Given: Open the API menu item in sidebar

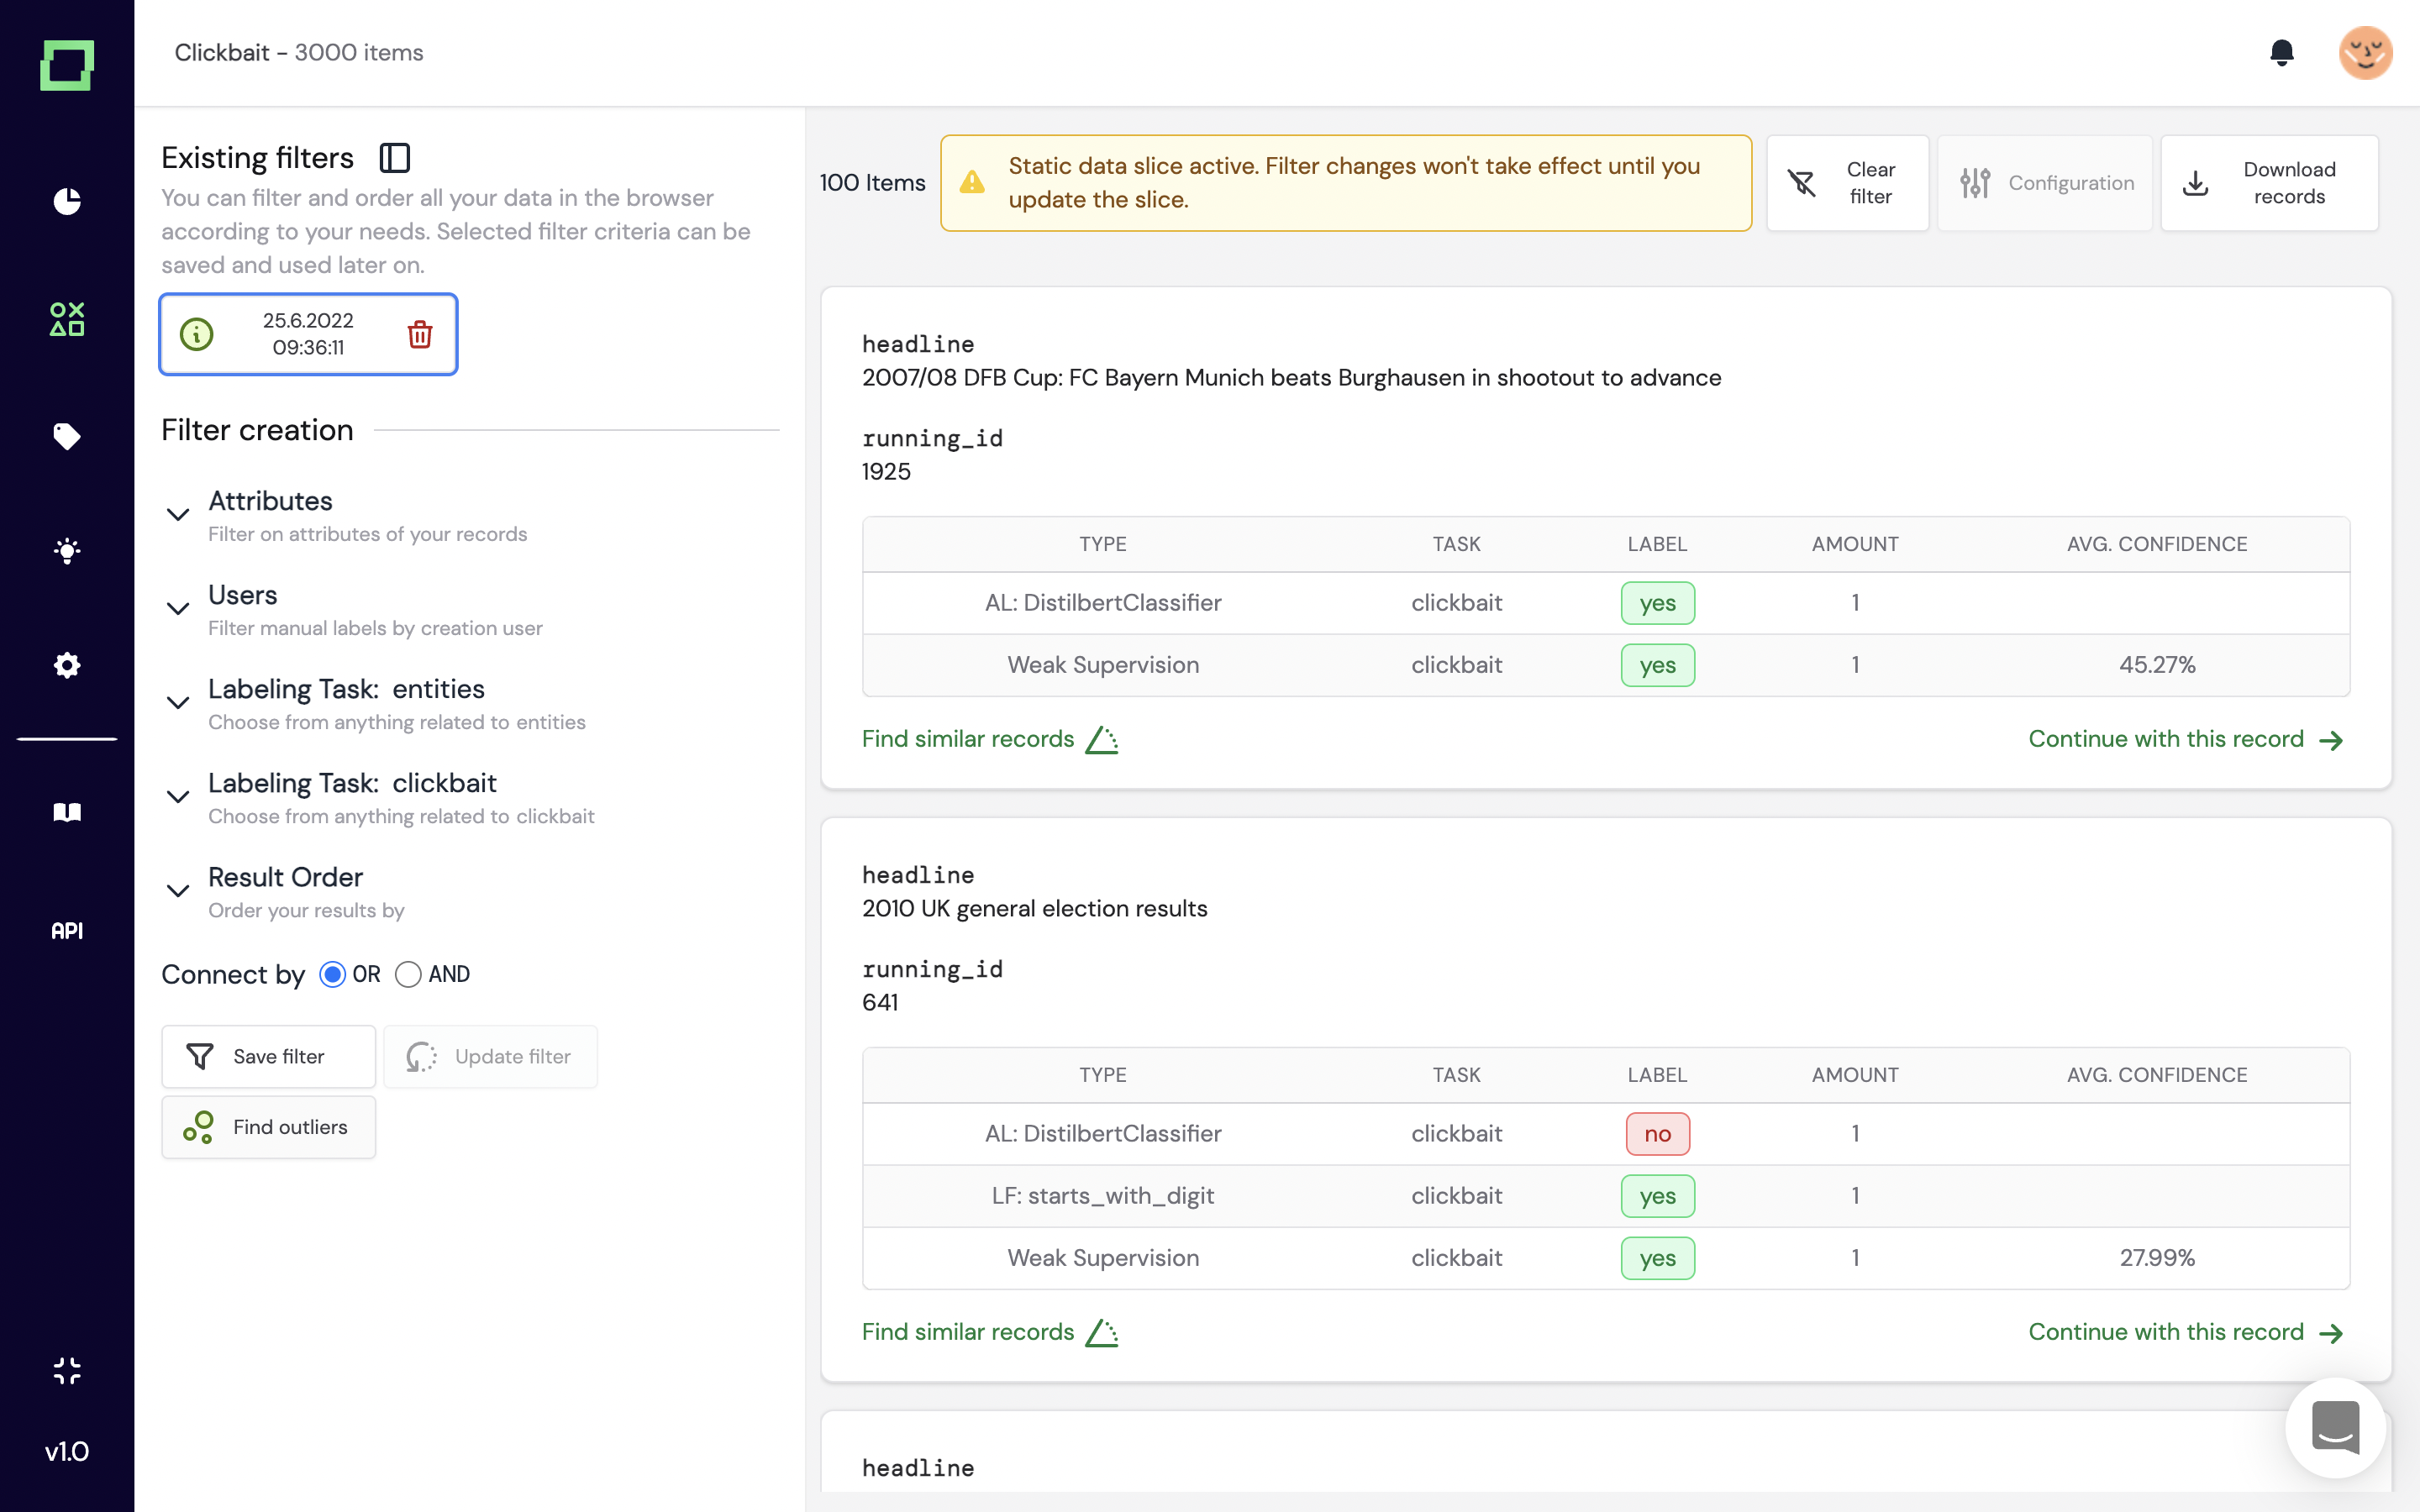Looking at the screenshot, I should coord(67,931).
